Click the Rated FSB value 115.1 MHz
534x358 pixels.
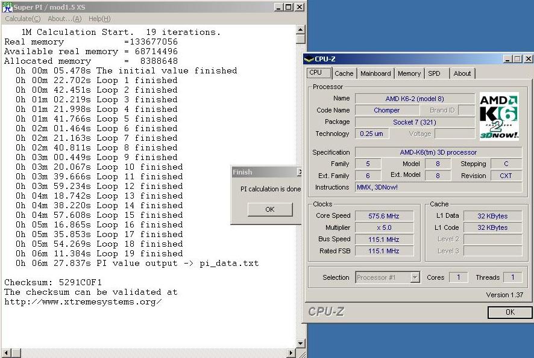click(384, 251)
